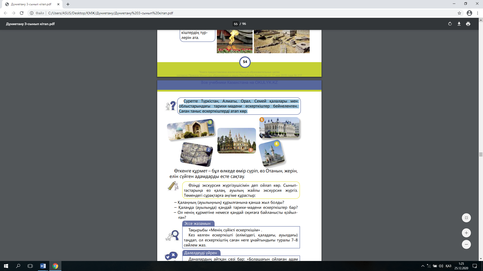Edit the page number field
Screen dimensions: 483x271
click(235, 24)
